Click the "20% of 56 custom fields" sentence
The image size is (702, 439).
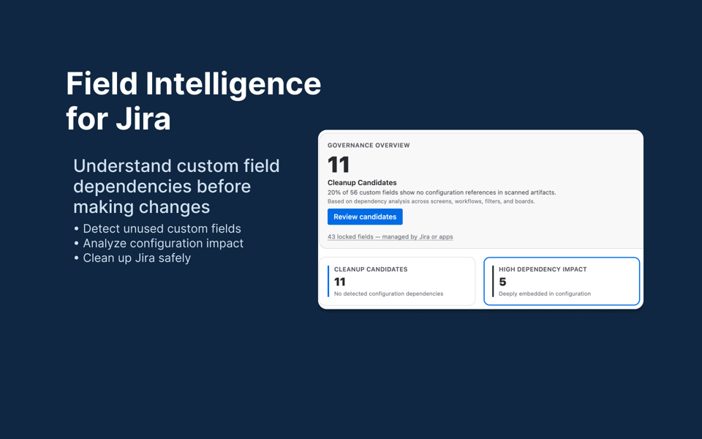pyautogui.click(x=441, y=192)
